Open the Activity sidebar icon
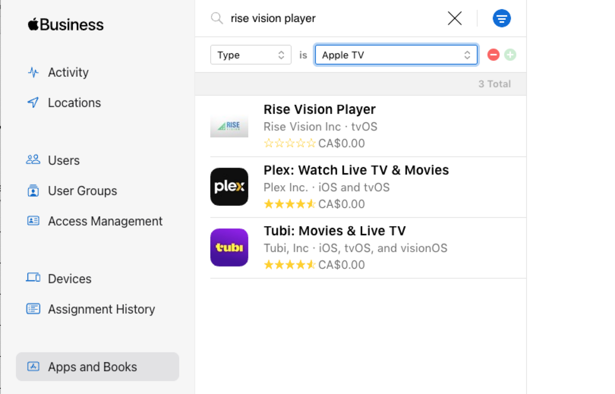 33,72
